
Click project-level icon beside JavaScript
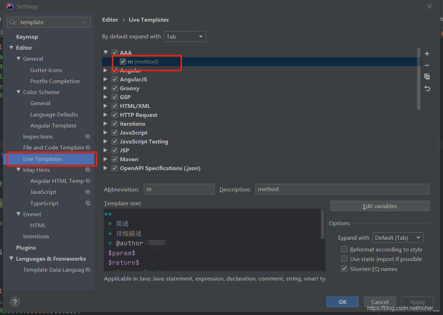coord(88,192)
